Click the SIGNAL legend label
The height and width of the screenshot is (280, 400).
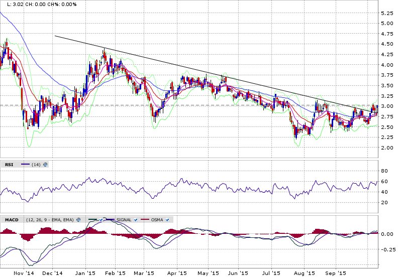coord(125,220)
